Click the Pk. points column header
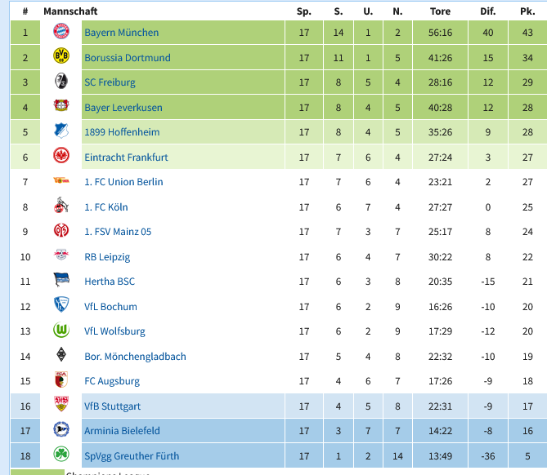 (527, 11)
